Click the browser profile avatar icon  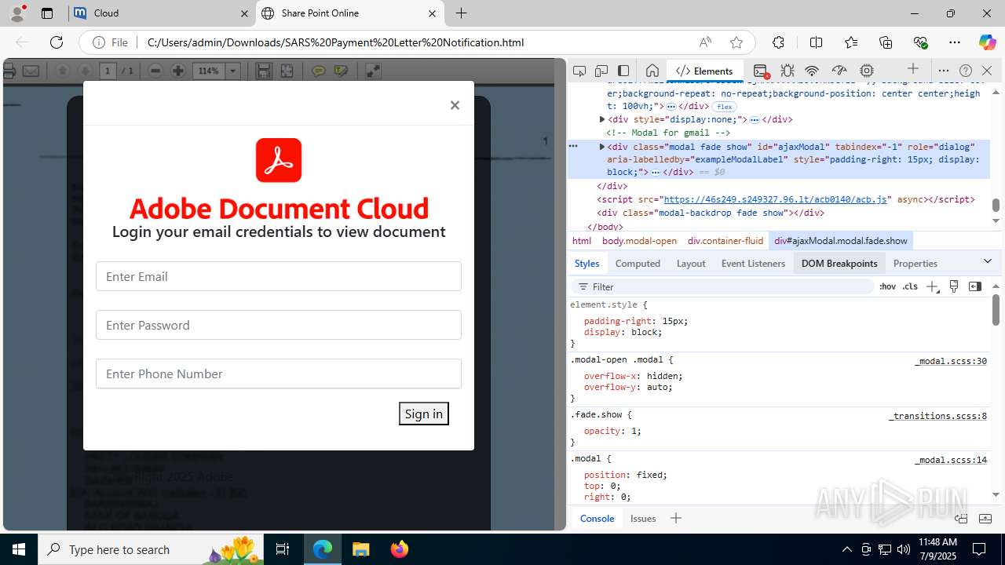[17, 13]
